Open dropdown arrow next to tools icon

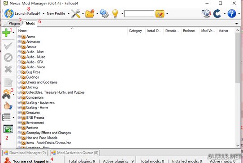pos(83,14)
